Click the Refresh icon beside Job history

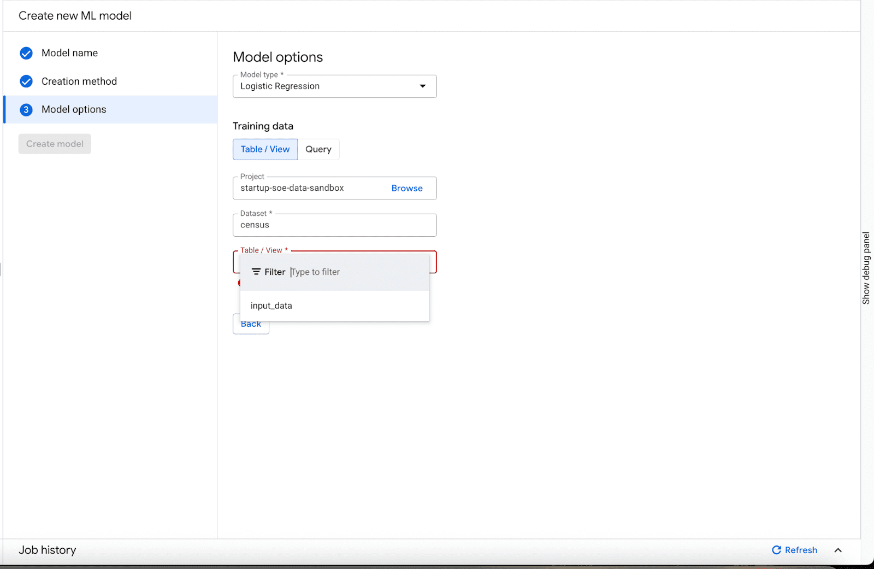(x=776, y=550)
